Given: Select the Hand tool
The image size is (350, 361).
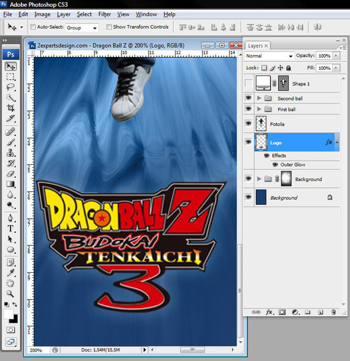Looking at the screenshot, I should [x=10, y=283].
